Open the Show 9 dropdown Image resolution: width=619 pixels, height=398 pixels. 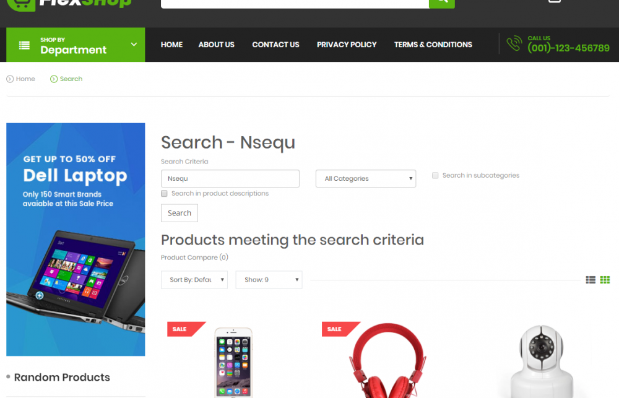tap(269, 280)
